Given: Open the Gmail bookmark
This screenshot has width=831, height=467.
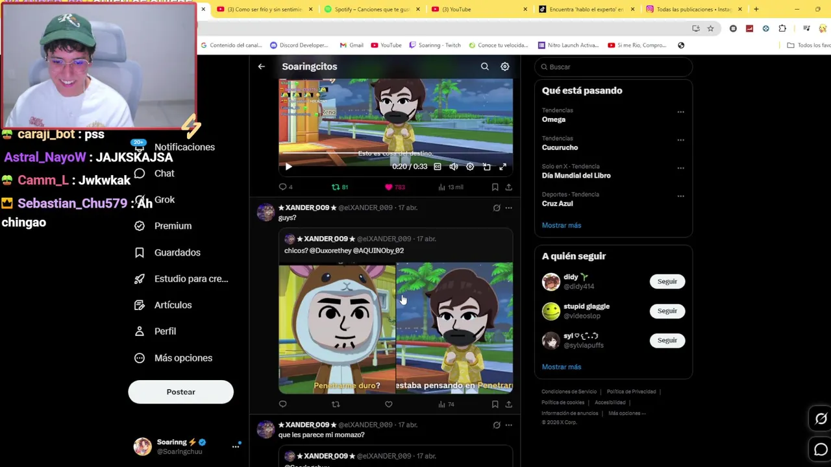Looking at the screenshot, I should [351, 45].
